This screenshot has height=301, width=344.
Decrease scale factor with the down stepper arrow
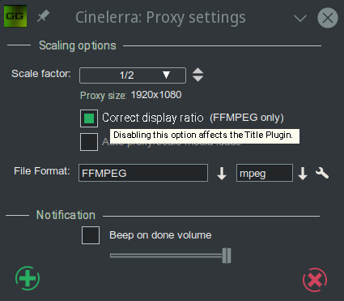pyautogui.click(x=198, y=79)
